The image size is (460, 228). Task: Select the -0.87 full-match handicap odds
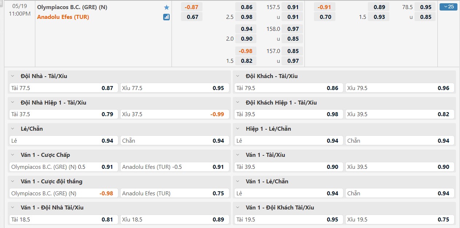point(192,7)
